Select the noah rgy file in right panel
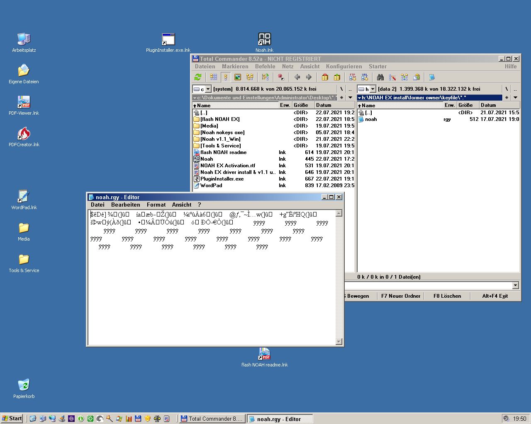The height and width of the screenshot is (424, 531). coord(438,119)
